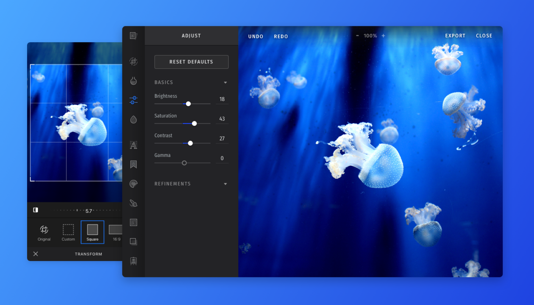Viewport: 534px width, 305px height.
Task: Activate the Original aspect ratio preset
Action: coord(44,232)
